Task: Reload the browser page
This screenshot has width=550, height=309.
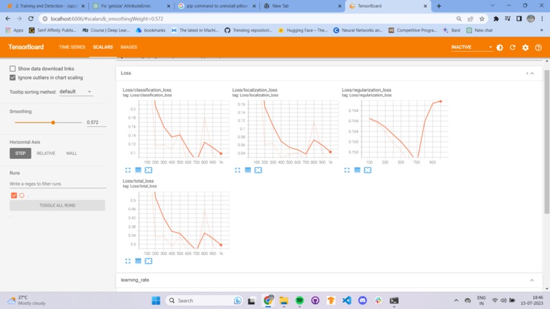Action: click(x=31, y=18)
